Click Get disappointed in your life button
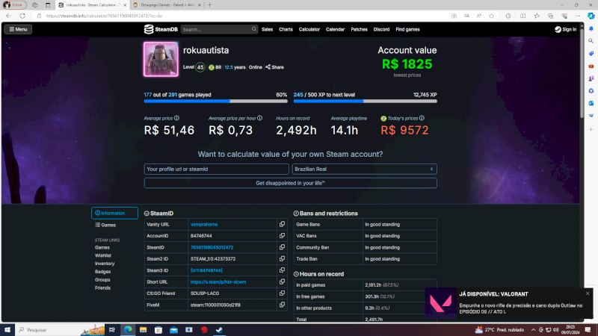598x336 pixels. point(290,183)
